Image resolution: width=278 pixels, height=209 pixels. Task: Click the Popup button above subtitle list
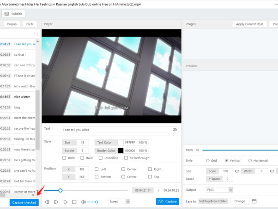click(x=12, y=24)
